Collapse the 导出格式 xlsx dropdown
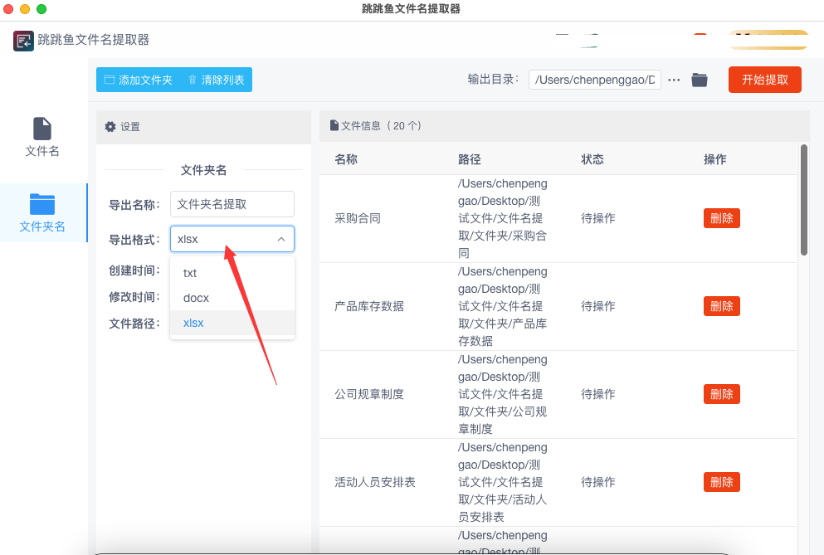The width and height of the screenshot is (824, 555). [x=232, y=239]
